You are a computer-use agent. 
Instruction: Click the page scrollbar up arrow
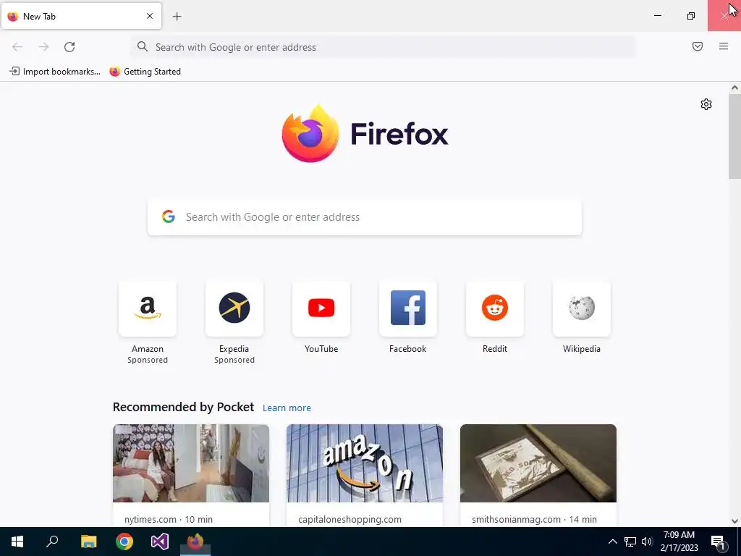click(x=734, y=88)
